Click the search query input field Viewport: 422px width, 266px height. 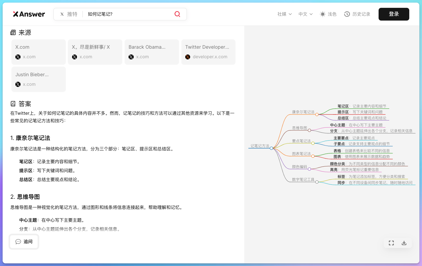tap(129, 14)
